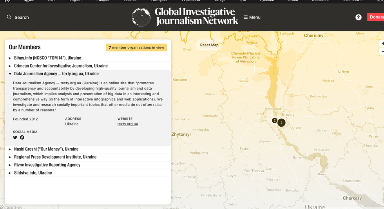This screenshot has height=209, width=384.
Task: Click the Search magnifier icon
Action: click(x=9, y=17)
